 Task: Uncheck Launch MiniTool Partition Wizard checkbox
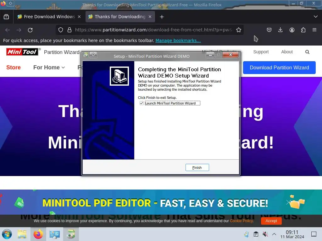142,103
